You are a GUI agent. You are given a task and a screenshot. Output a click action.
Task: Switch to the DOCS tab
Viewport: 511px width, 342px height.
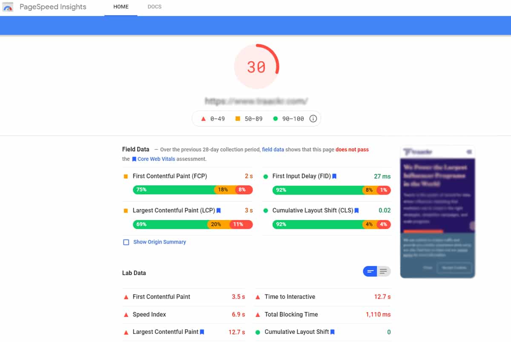(155, 7)
